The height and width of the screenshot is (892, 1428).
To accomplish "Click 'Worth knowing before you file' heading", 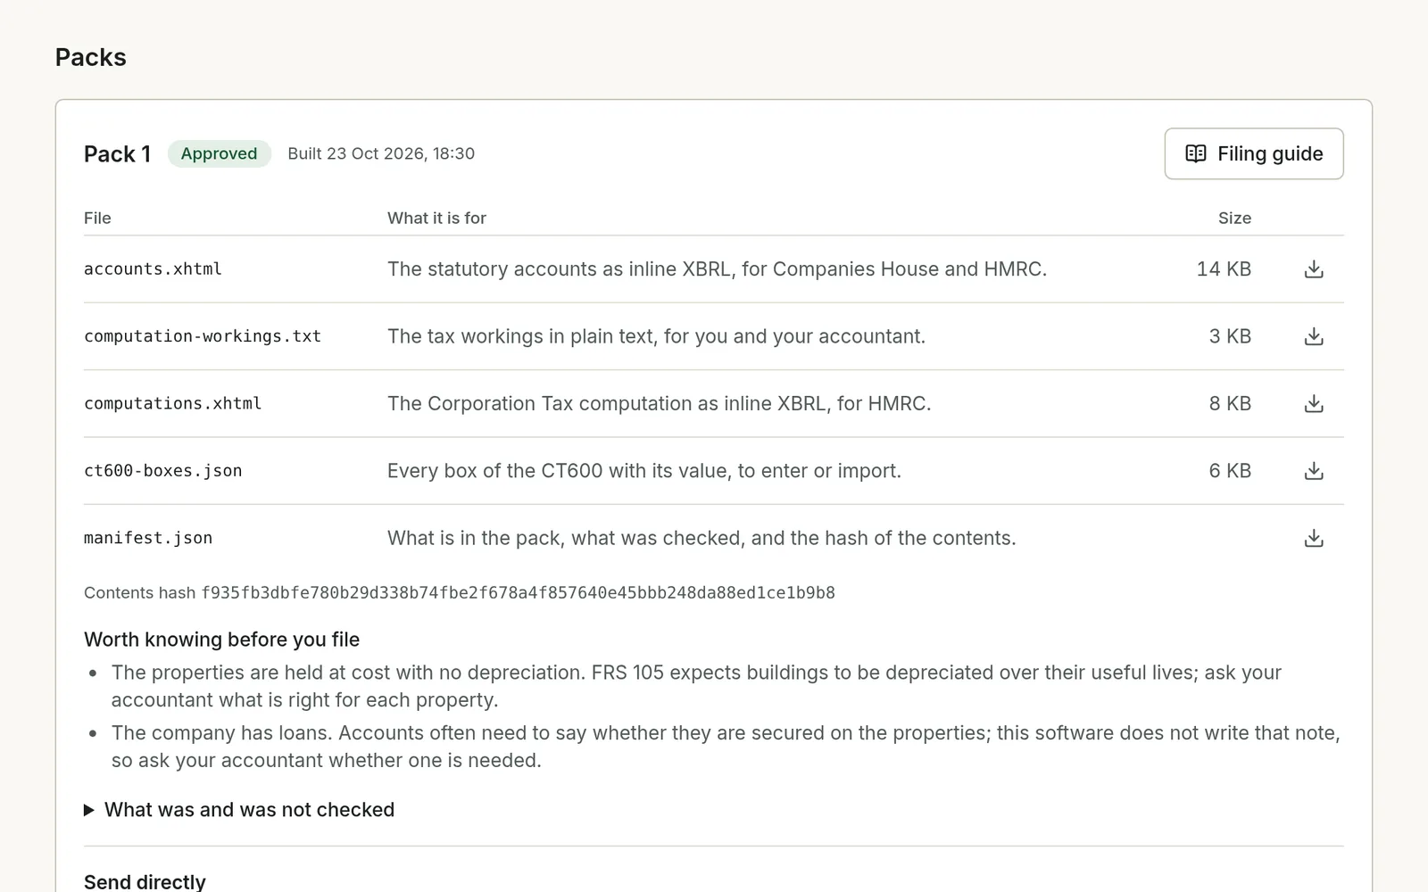I will [x=221, y=640].
